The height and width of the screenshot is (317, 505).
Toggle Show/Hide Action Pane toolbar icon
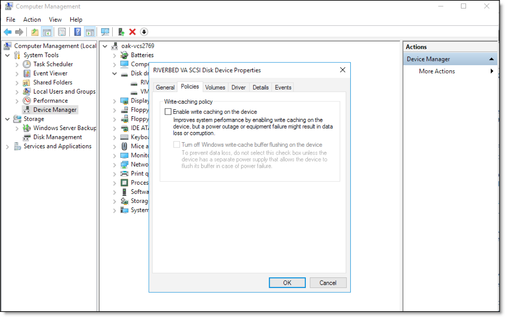pyautogui.click(x=90, y=32)
